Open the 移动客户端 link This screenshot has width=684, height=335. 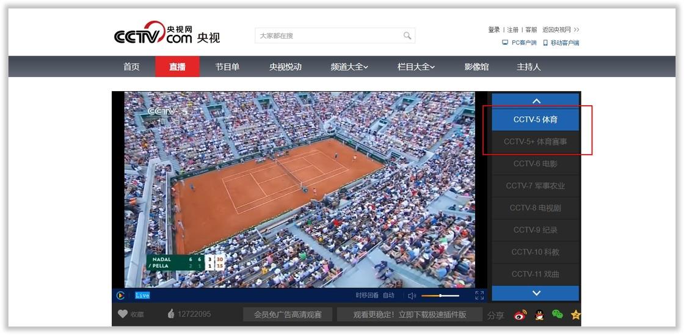click(x=561, y=43)
